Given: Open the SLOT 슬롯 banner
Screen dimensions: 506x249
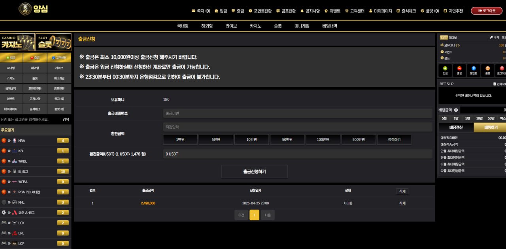Looking at the screenshot, I should pos(53,42).
